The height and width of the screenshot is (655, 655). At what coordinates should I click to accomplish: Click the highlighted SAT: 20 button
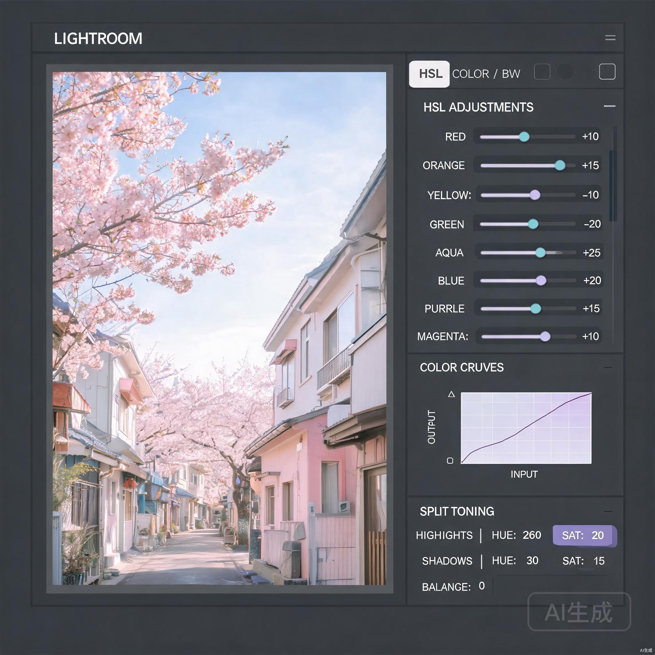pyautogui.click(x=585, y=535)
